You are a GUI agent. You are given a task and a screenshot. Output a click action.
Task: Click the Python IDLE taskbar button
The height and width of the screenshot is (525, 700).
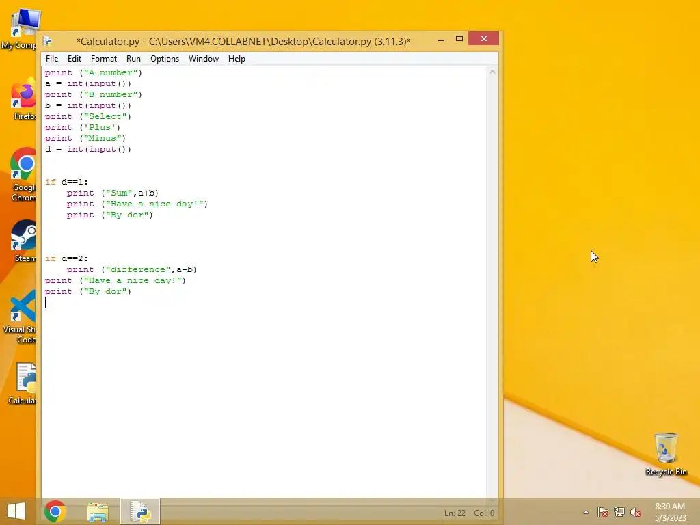click(139, 511)
